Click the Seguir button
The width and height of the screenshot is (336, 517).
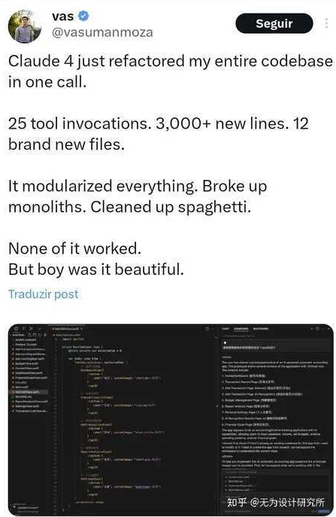274,23
